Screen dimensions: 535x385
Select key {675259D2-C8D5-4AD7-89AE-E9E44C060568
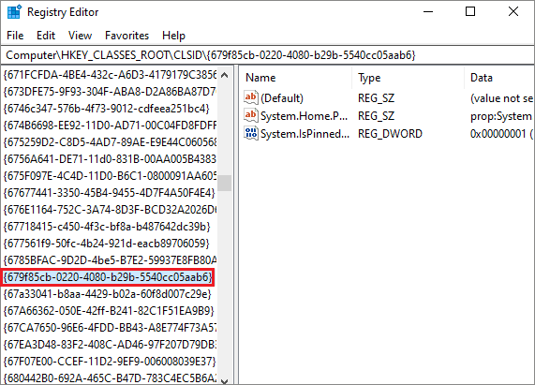(110, 142)
